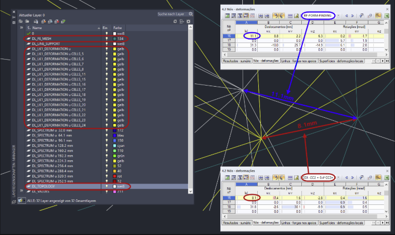Open the New Property Filter icon
The height and width of the screenshot is (235, 395).
tap(21, 22)
